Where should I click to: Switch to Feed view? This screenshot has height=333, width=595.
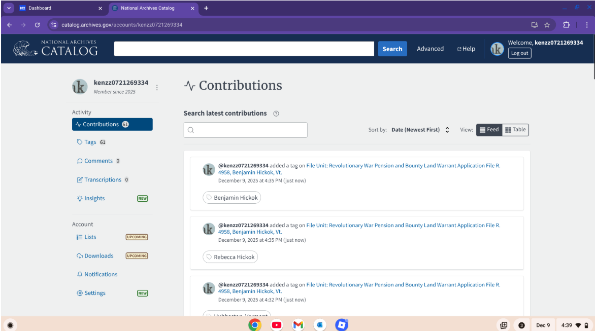489,130
